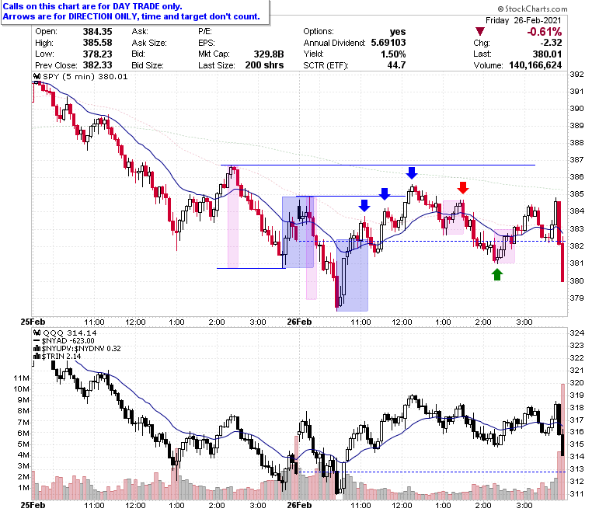The height and width of the screenshot is (512, 606).
Task: Click the Last price value 380.01
Action: click(x=547, y=54)
